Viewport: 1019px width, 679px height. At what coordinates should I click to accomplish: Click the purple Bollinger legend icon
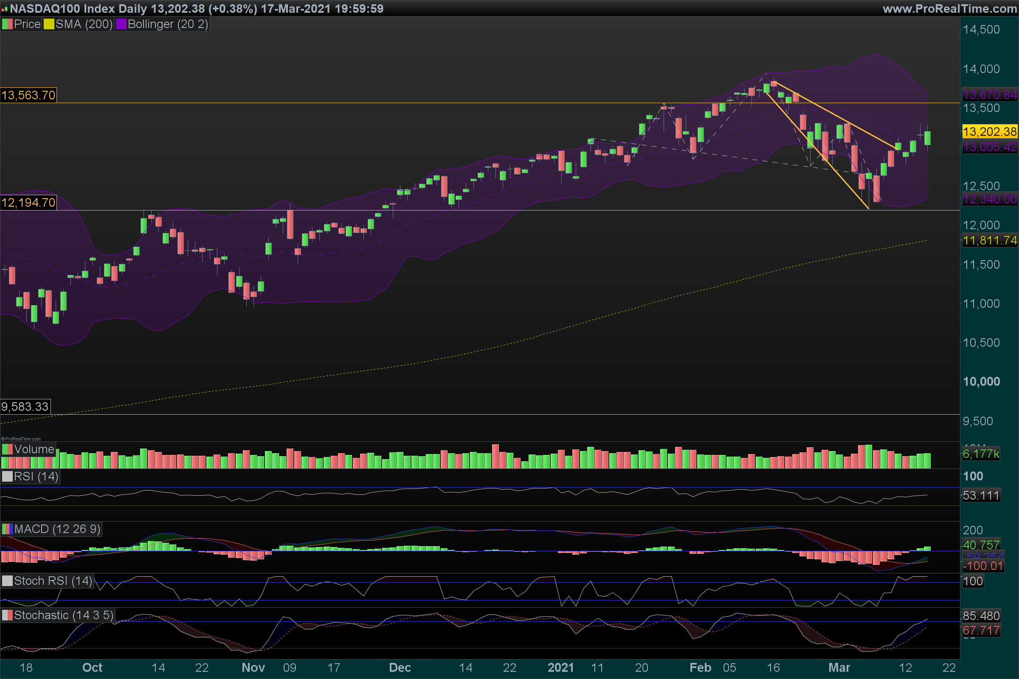pyautogui.click(x=121, y=24)
